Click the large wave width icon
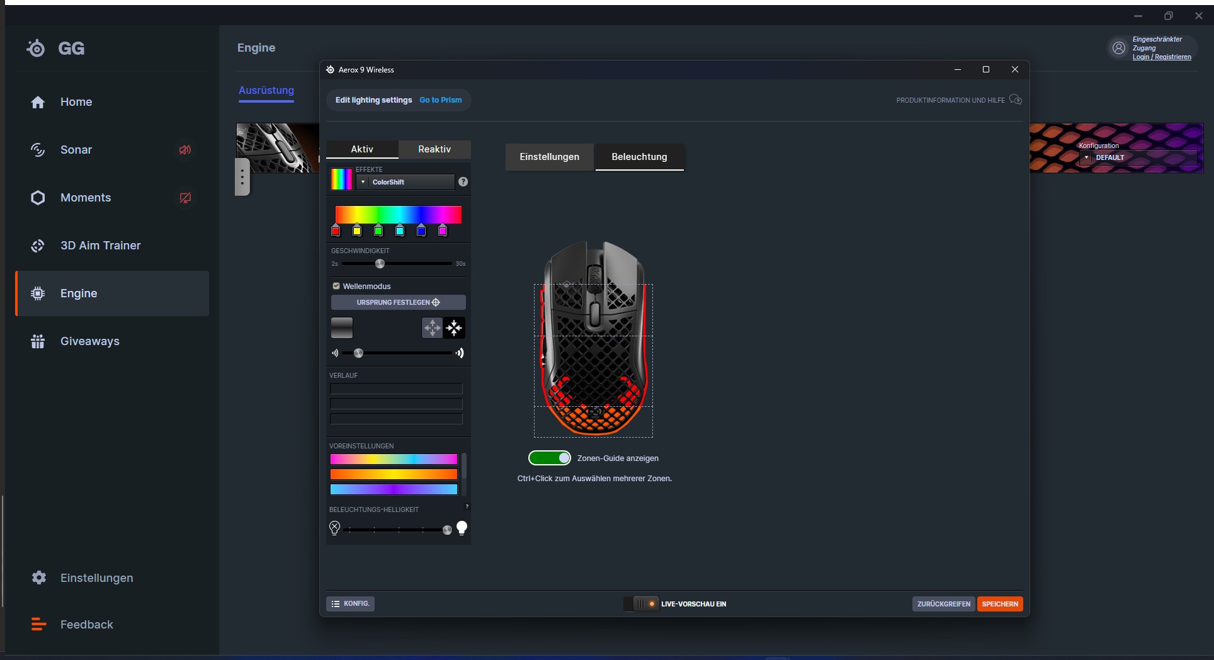Viewport: 1214px width, 660px height. click(460, 353)
